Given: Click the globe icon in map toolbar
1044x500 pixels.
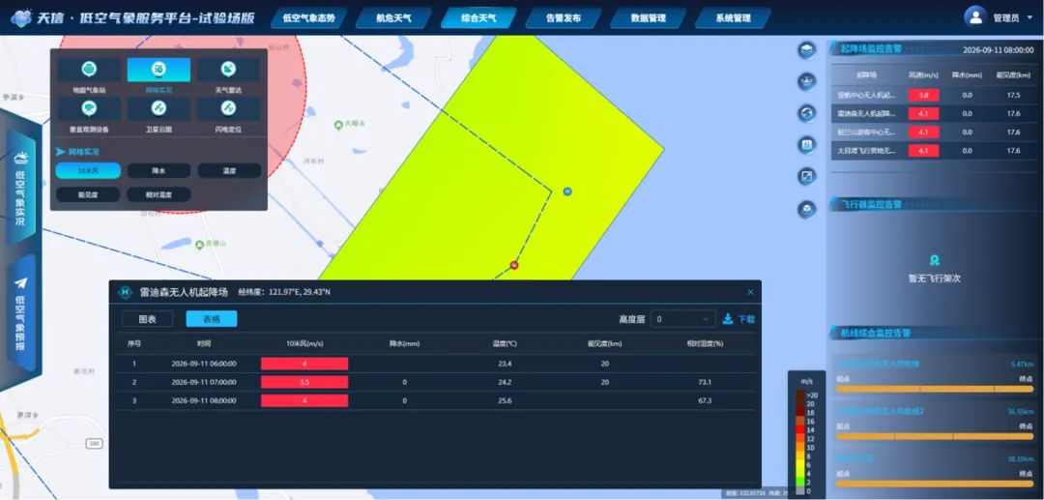Looking at the screenshot, I should click(807, 113).
